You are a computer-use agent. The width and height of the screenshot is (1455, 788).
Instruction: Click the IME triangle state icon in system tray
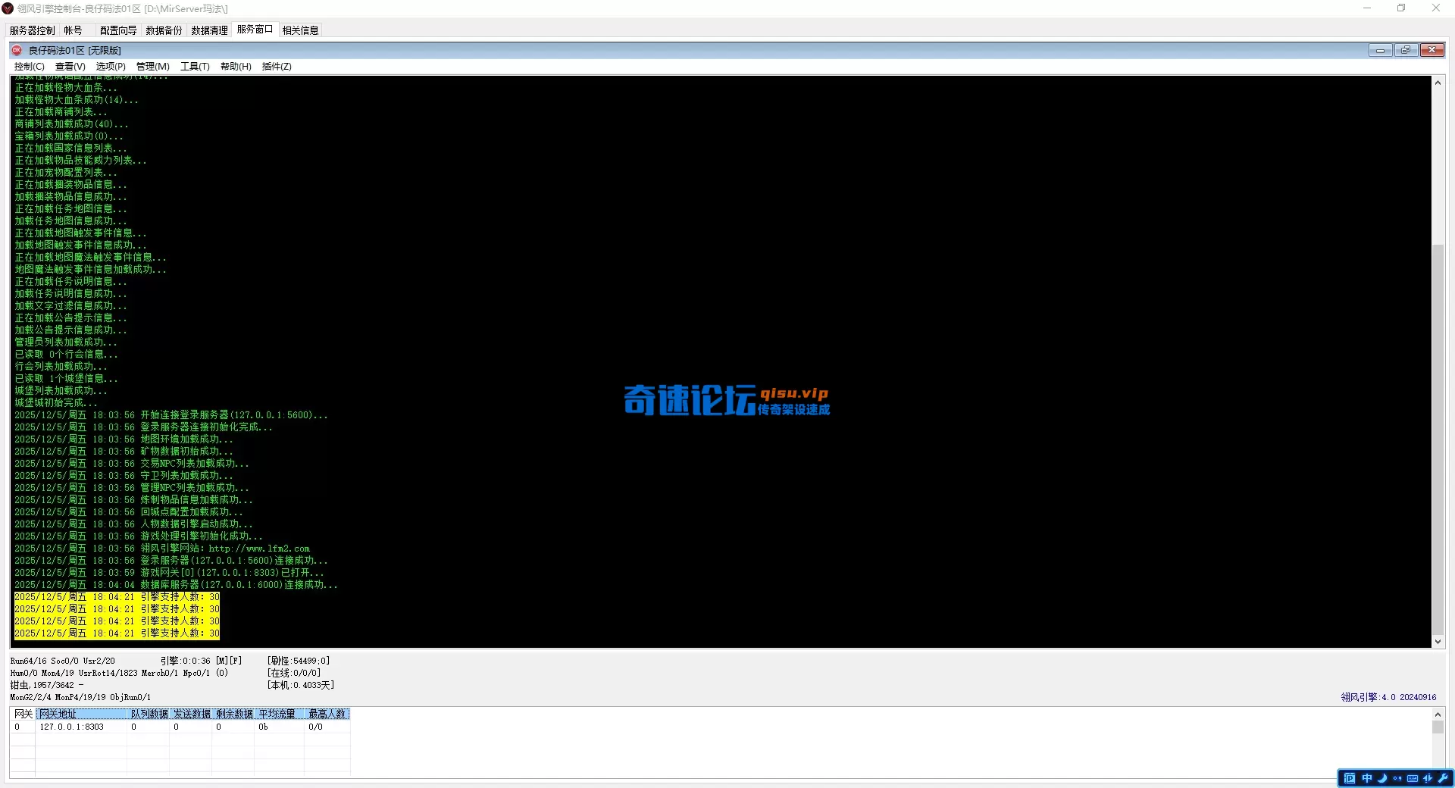point(1428,779)
